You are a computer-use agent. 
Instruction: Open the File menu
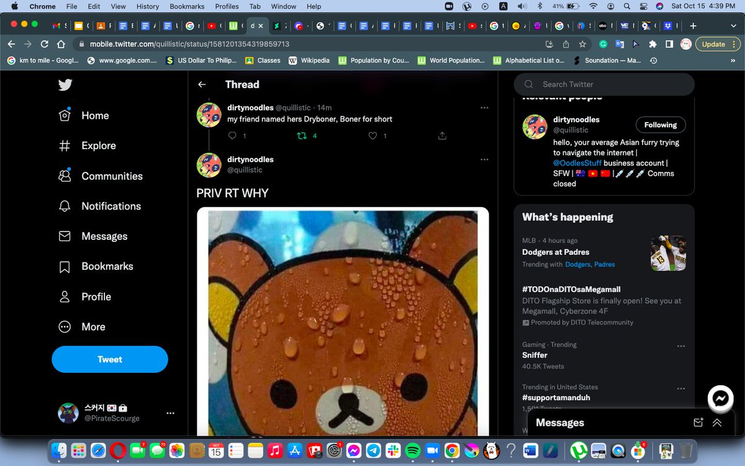(72, 6)
